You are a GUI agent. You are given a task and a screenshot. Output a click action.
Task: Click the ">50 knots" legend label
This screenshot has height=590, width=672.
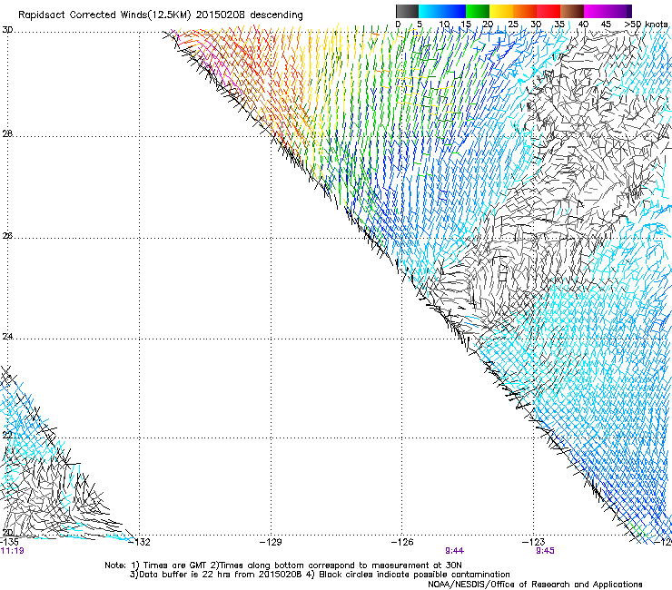click(x=646, y=25)
